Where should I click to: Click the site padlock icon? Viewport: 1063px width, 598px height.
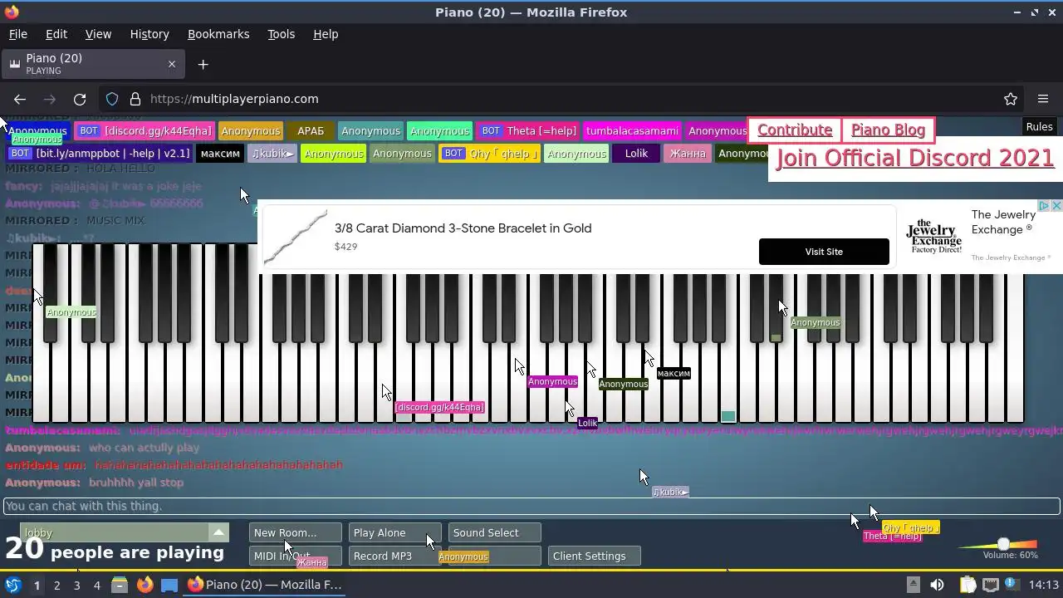pos(135,99)
